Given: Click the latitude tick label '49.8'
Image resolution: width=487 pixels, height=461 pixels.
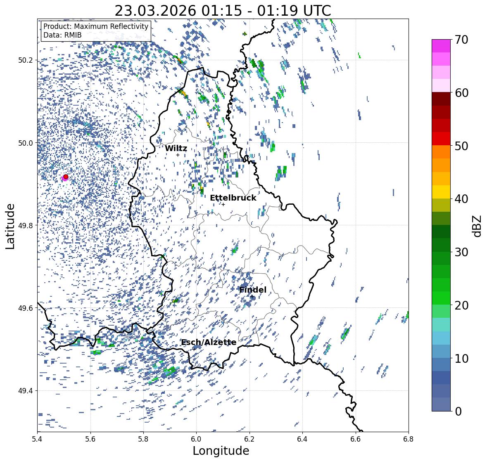Looking at the screenshot, I should tap(26, 225).
